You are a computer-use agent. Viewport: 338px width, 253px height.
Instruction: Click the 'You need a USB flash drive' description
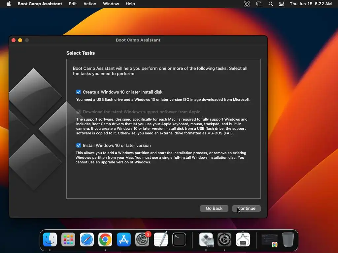[163, 99]
